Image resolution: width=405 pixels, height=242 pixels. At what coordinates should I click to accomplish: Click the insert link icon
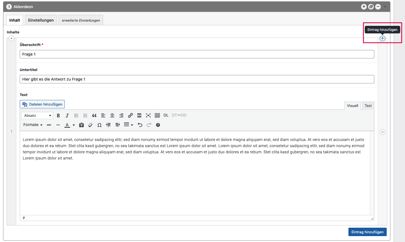click(x=130, y=115)
